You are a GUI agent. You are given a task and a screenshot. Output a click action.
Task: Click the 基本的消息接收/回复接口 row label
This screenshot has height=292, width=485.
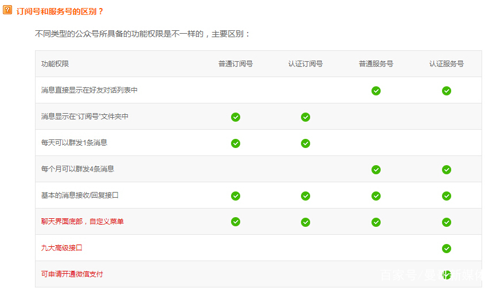tap(80, 195)
